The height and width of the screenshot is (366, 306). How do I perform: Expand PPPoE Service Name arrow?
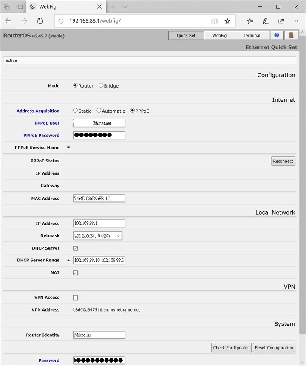[68, 147]
